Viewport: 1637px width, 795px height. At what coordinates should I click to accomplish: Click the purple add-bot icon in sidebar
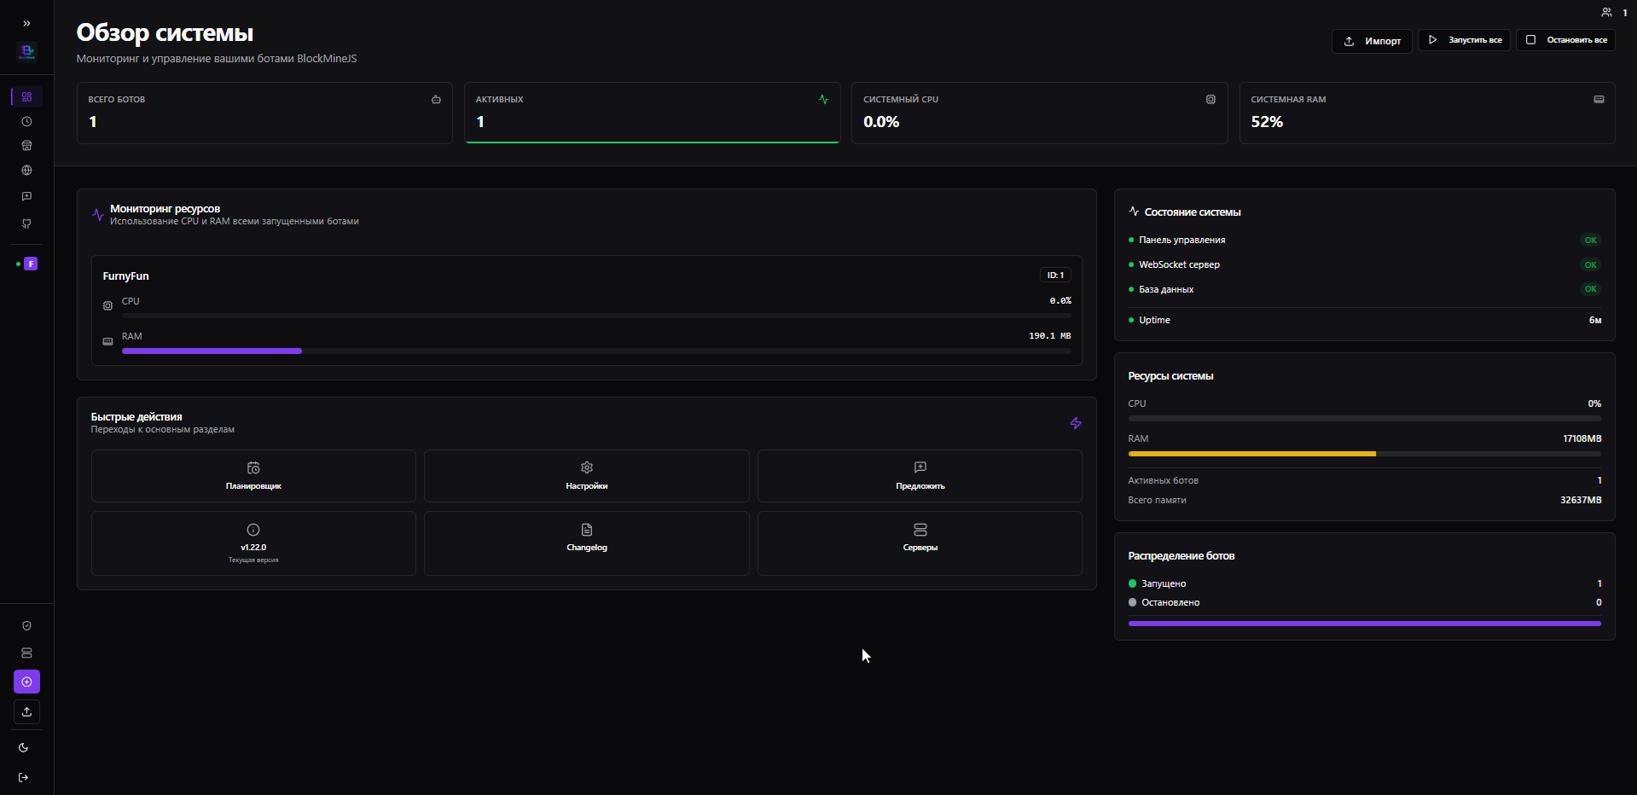click(x=26, y=682)
